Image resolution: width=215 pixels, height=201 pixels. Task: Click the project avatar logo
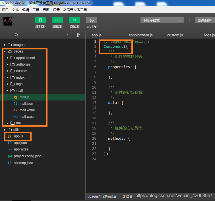pos(8,21)
